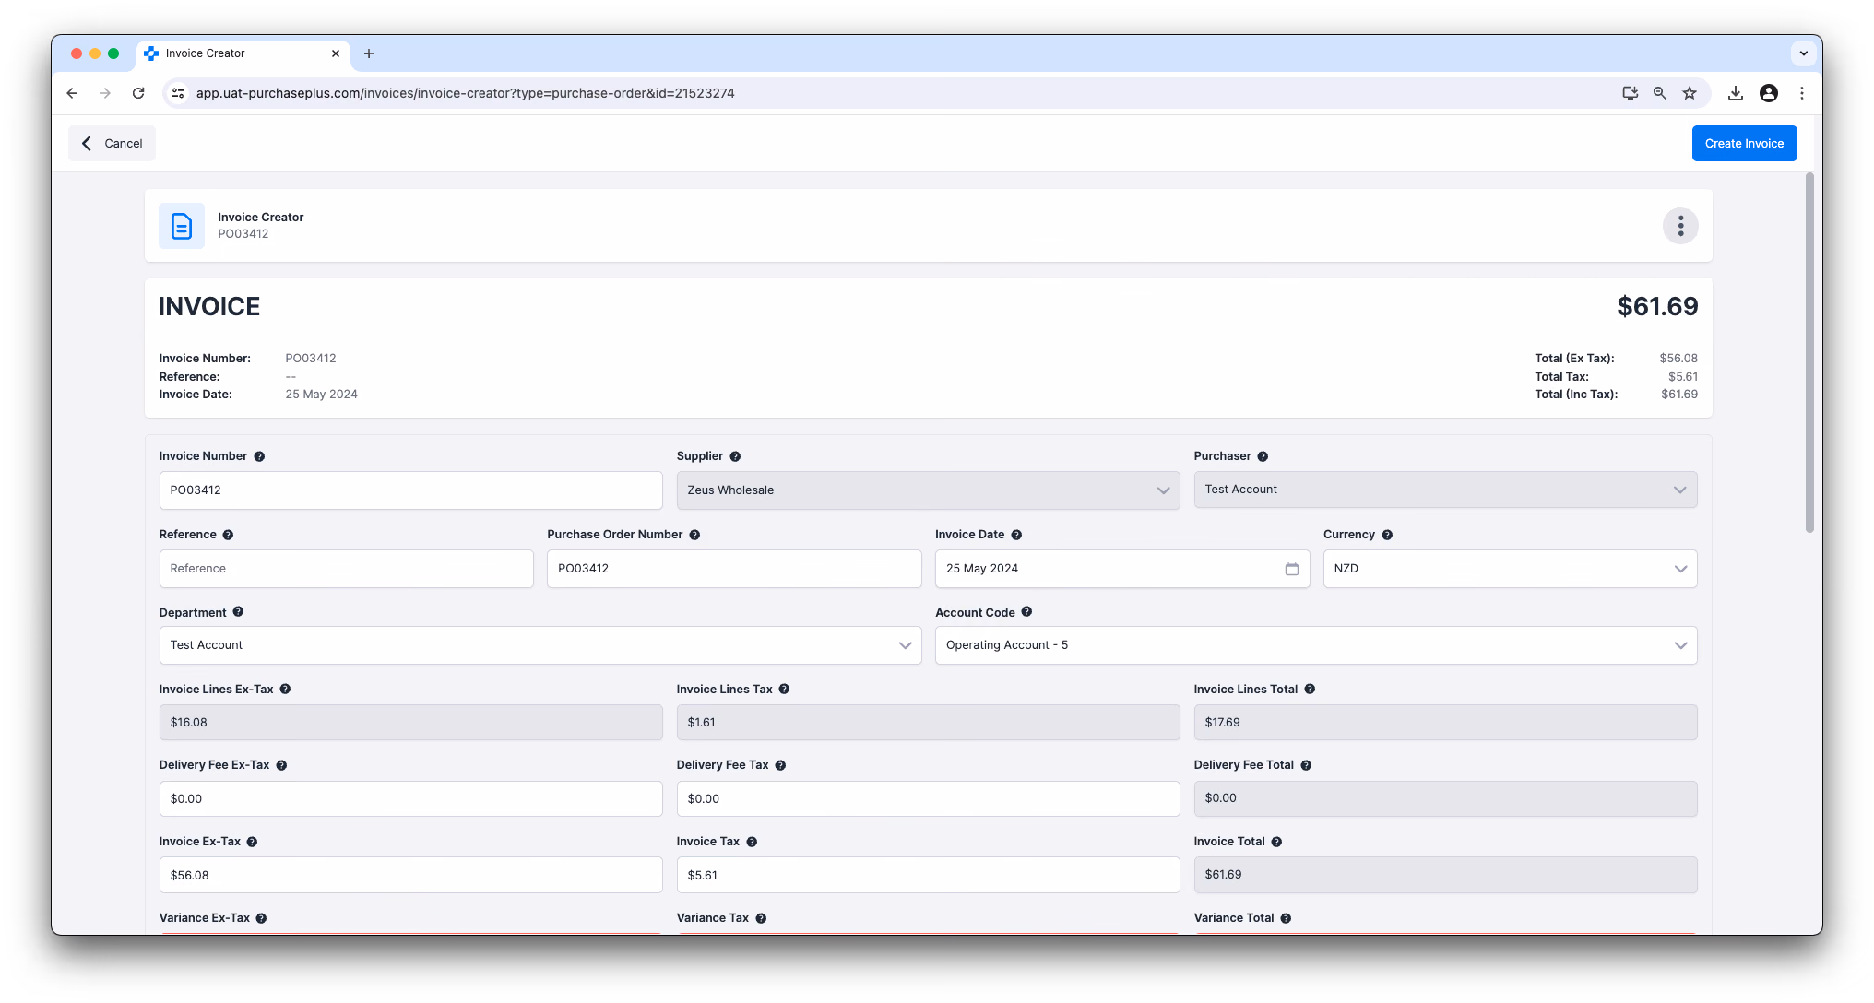
Task: Click the disabled Invoice Total field $61.69
Action: tap(1445, 875)
